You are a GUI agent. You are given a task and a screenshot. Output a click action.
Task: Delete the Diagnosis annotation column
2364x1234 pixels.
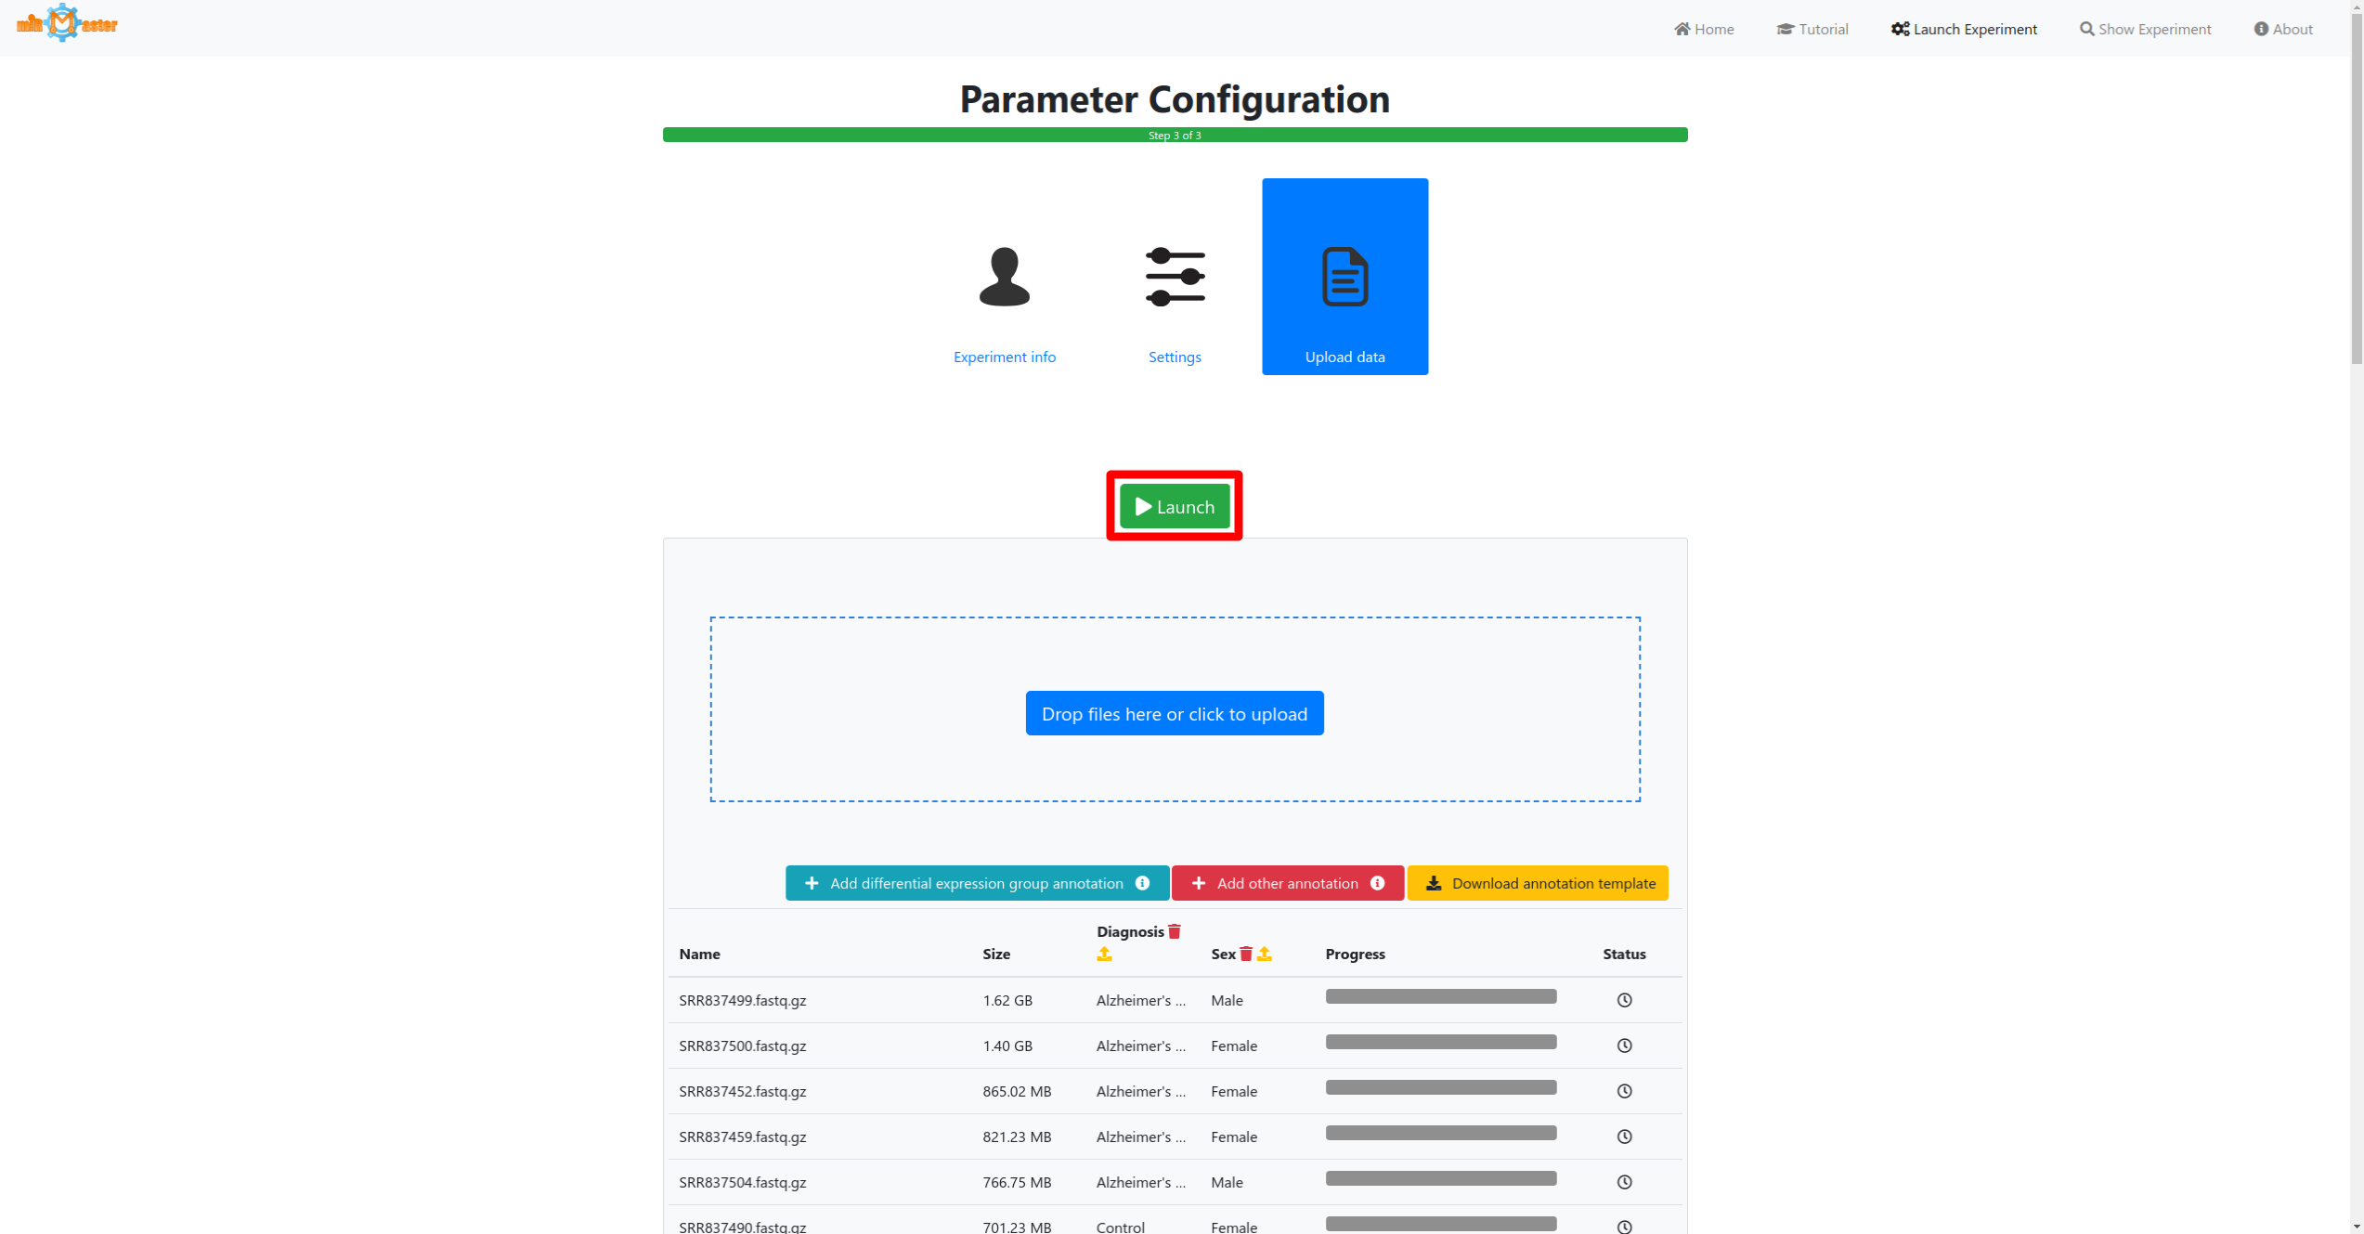(1175, 931)
